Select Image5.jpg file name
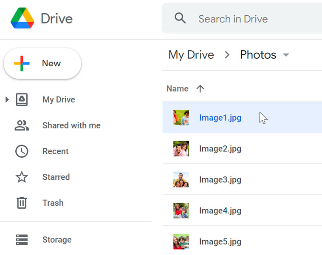The image size is (322, 255). [x=220, y=242]
